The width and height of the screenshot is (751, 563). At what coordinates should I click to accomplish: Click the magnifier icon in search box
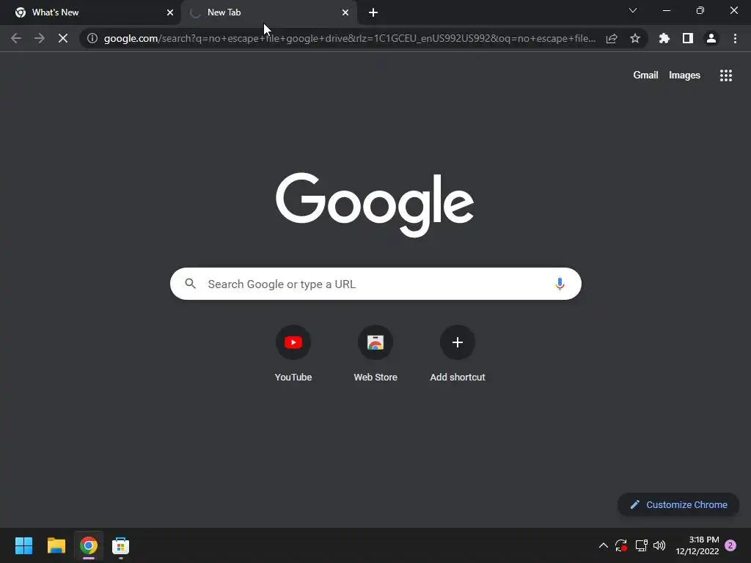[x=191, y=284]
